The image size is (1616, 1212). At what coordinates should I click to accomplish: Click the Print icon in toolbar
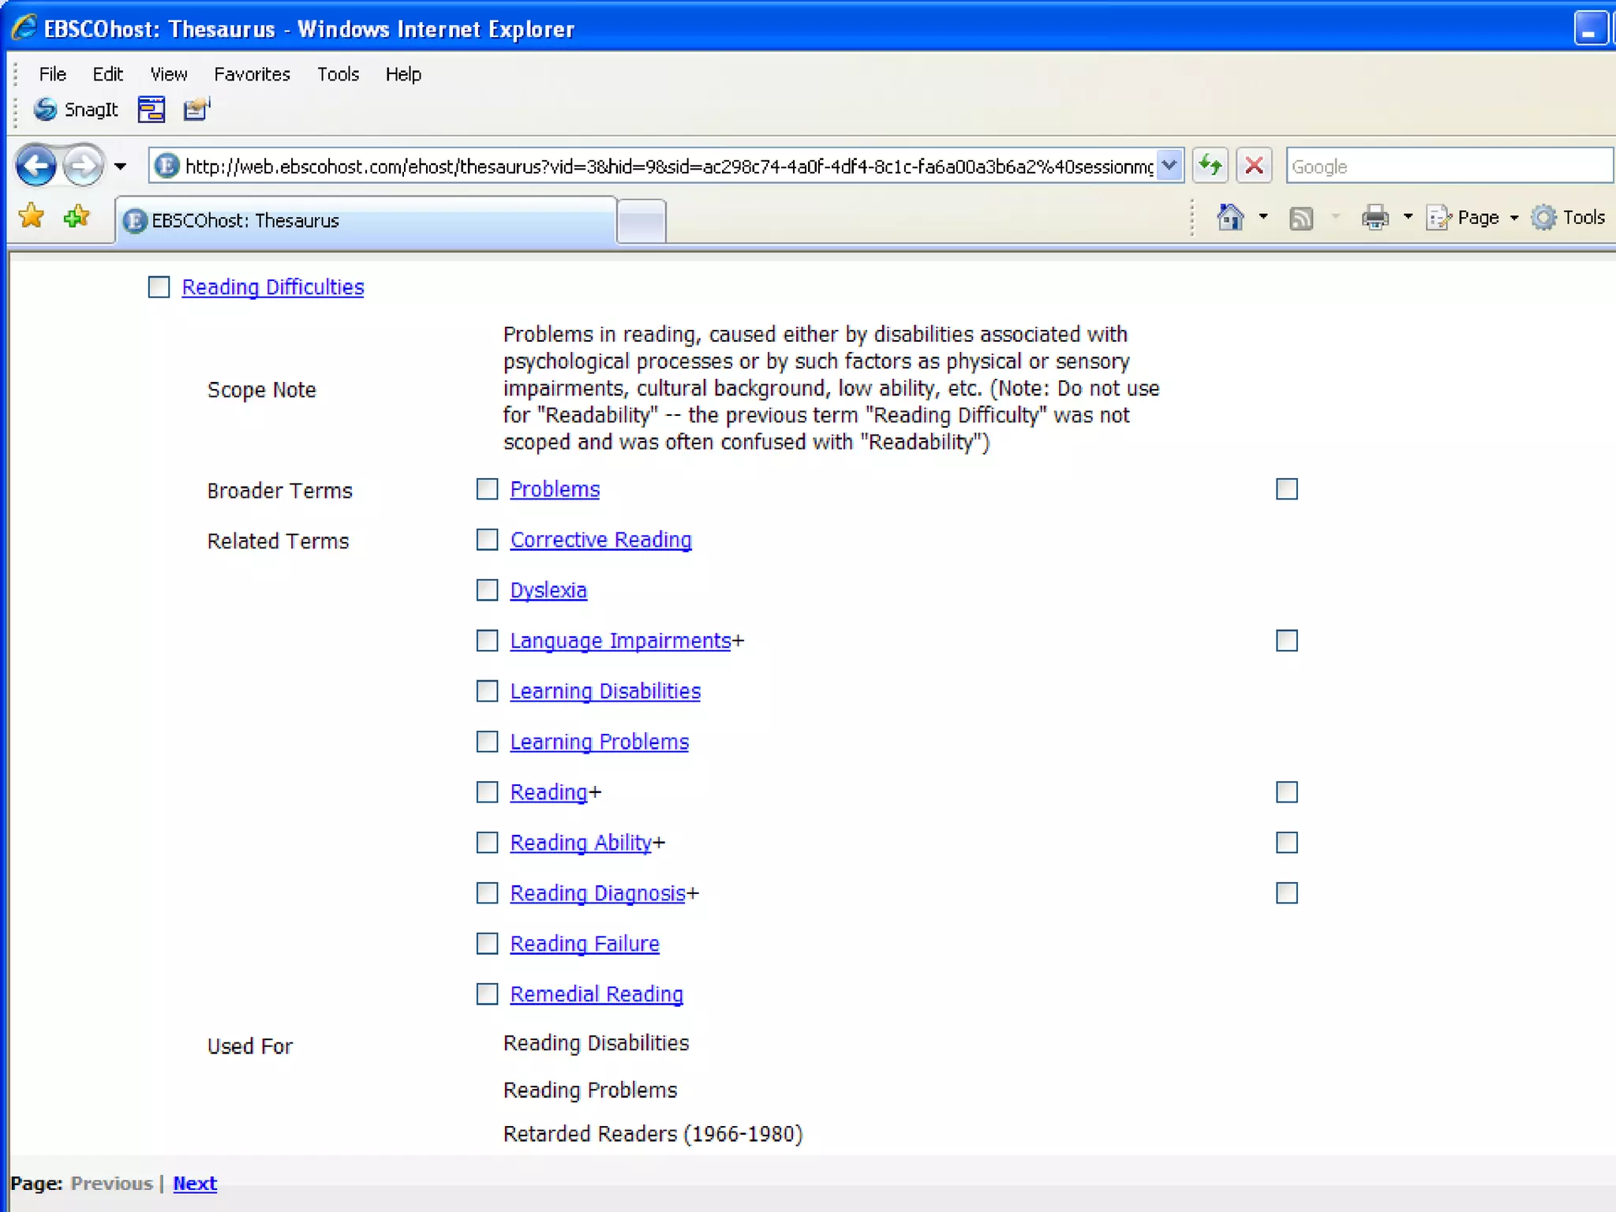(x=1375, y=217)
